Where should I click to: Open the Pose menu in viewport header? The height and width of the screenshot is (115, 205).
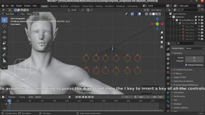(x=36, y=14)
